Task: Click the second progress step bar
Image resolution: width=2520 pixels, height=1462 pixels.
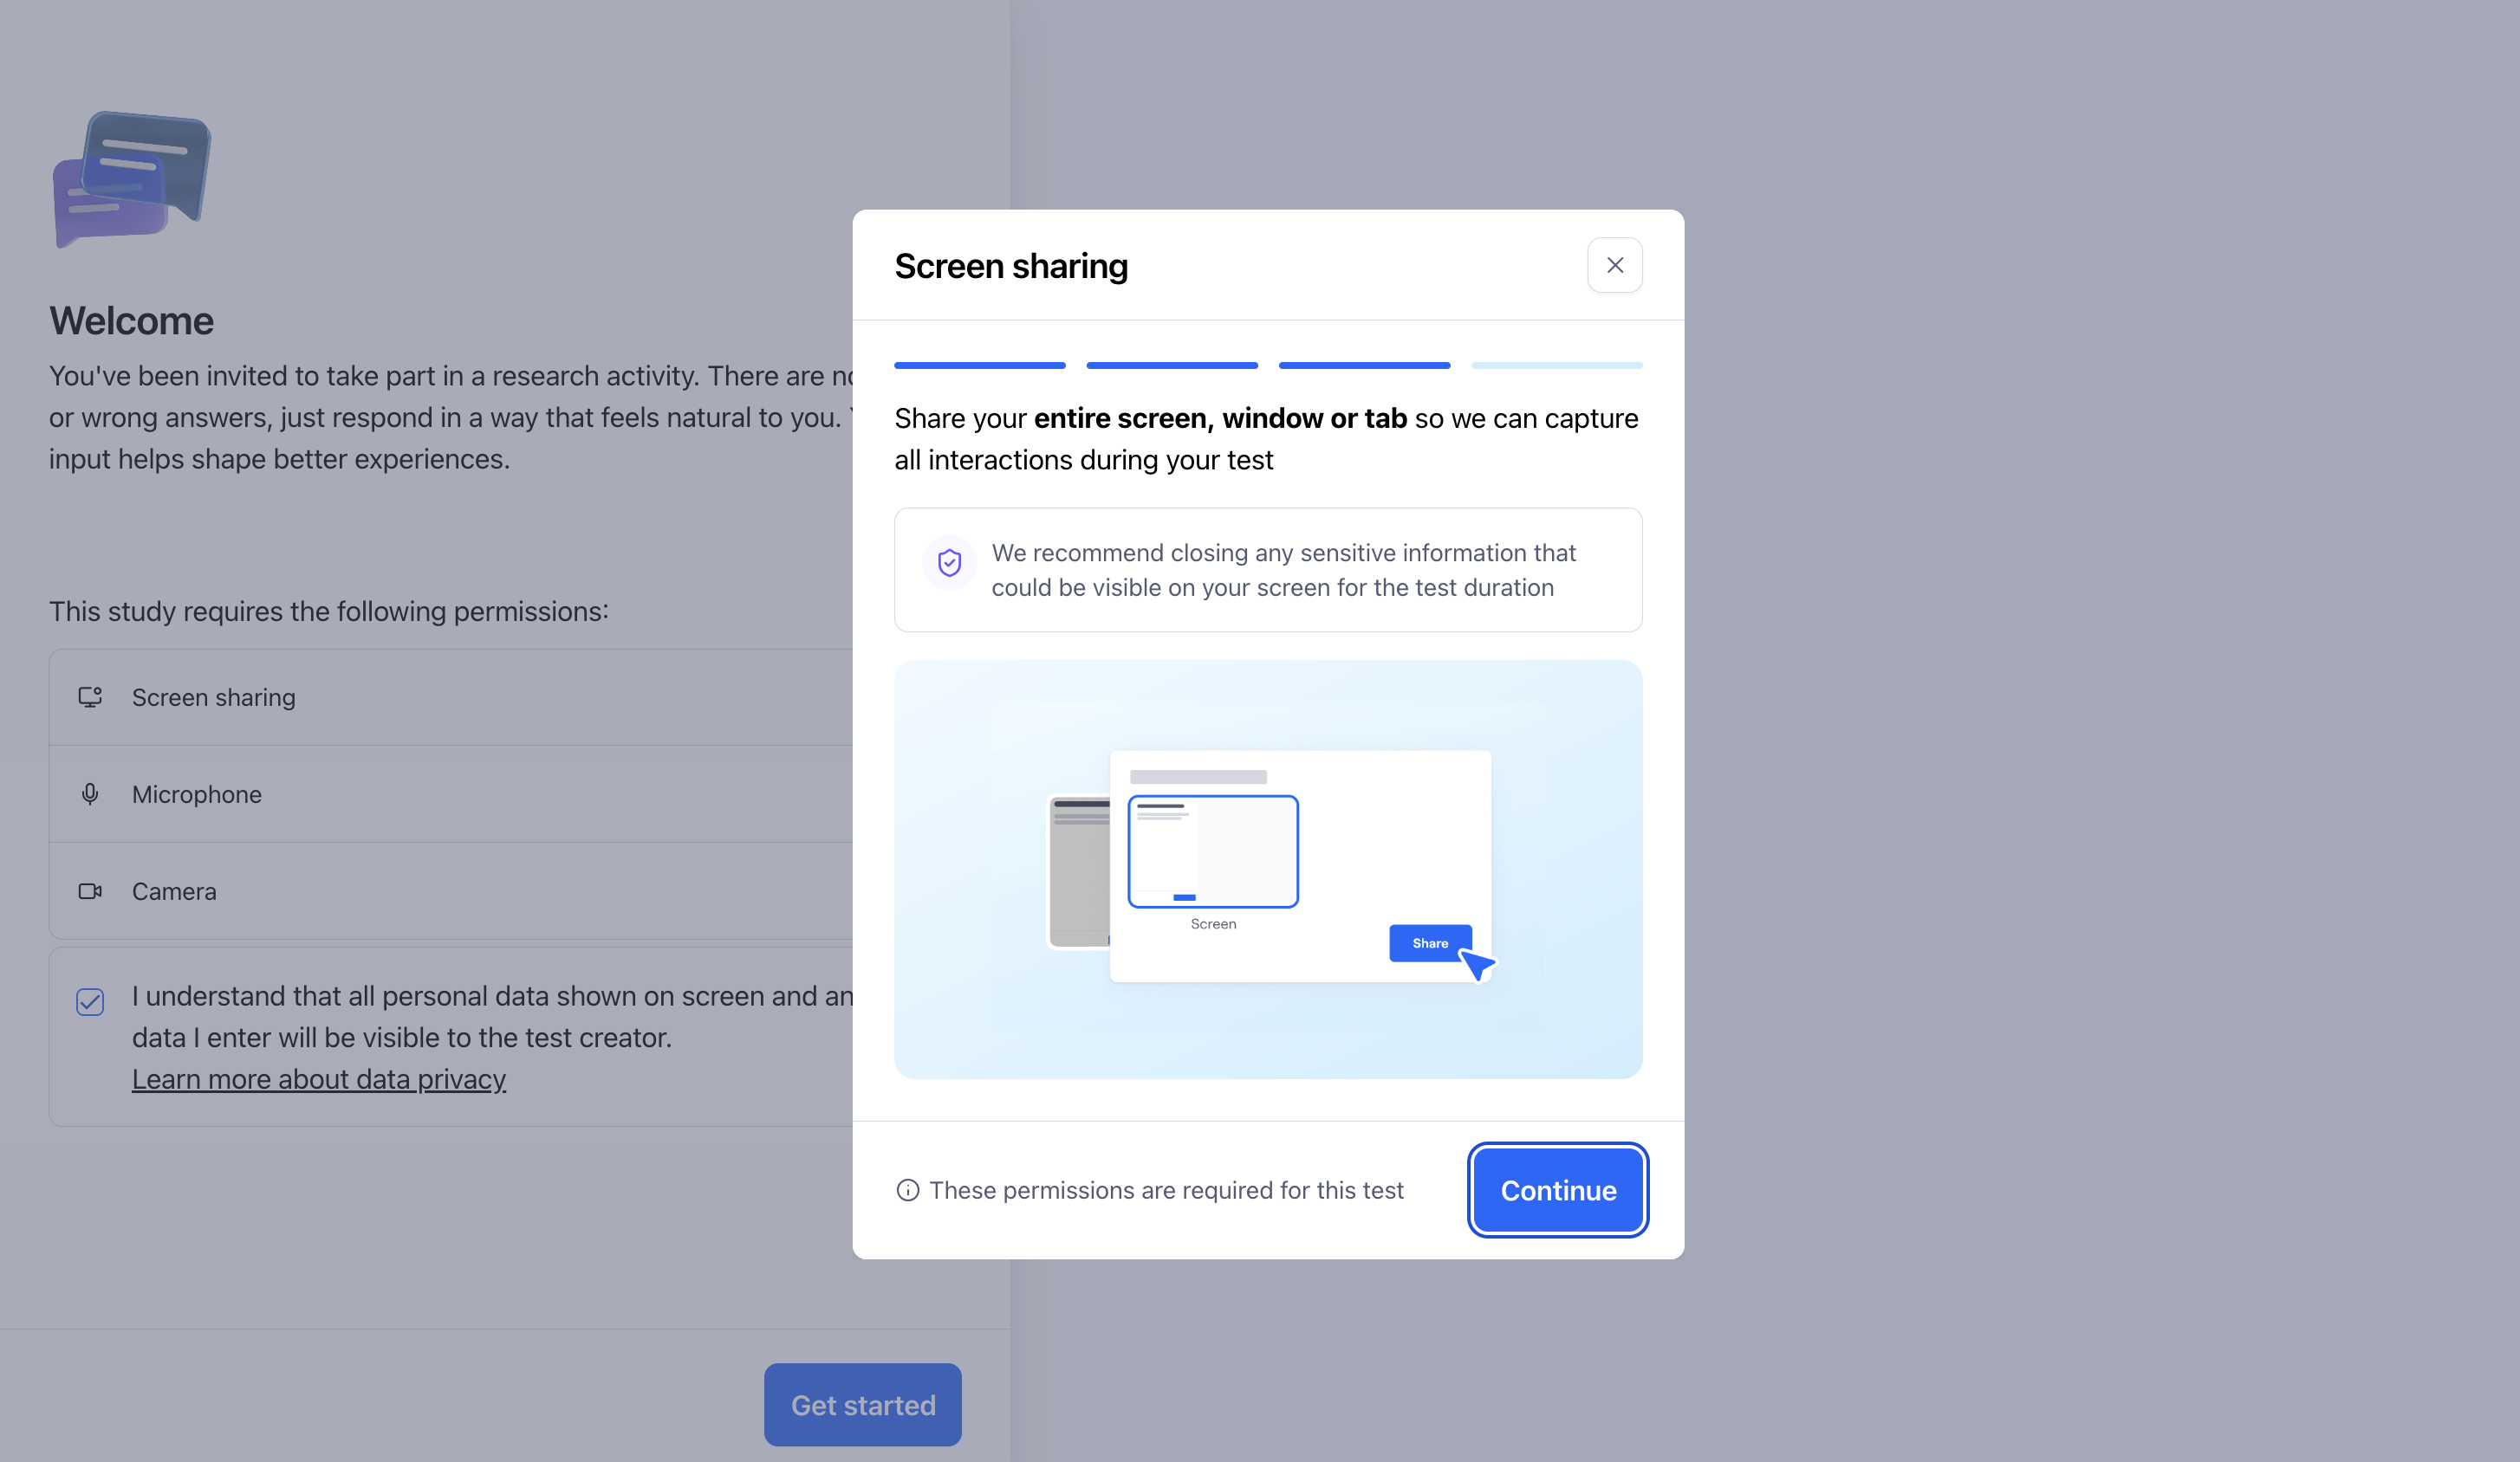Action: [1171, 365]
